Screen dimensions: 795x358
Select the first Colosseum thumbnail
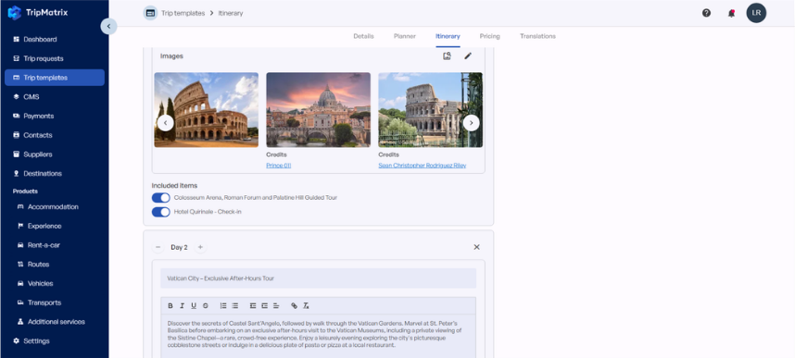pyautogui.click(x=207, y=110)
